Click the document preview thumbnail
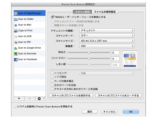The width and height of the screenshot is (157, 118). [130, 59]
